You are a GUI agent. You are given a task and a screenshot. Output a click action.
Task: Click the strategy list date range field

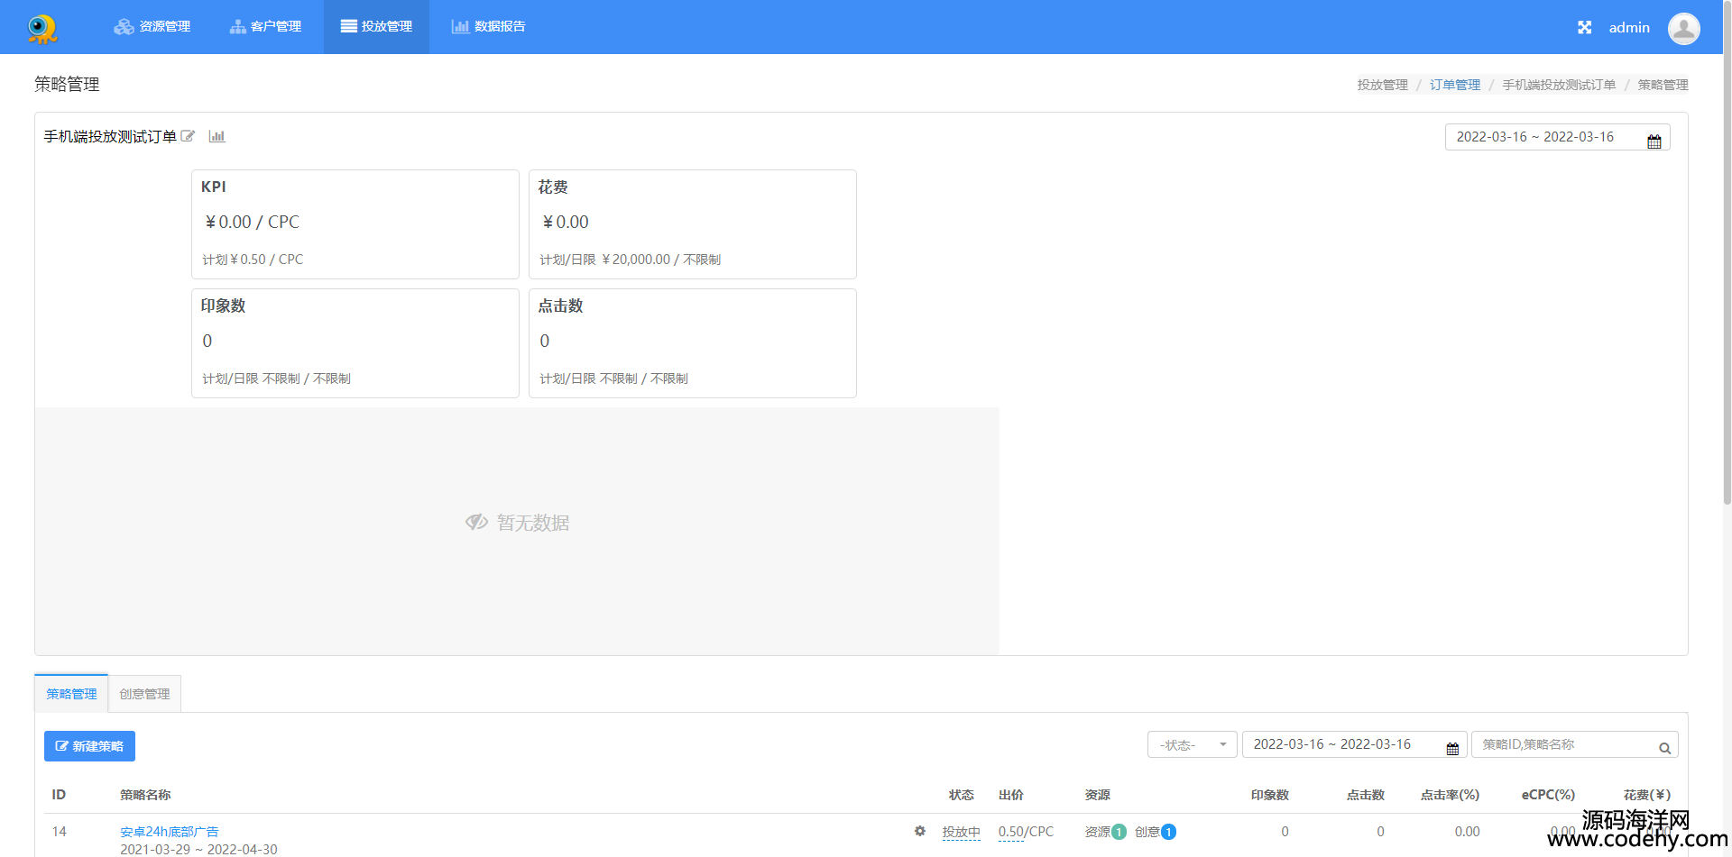pyautogui.click(x=1354, y=744)
